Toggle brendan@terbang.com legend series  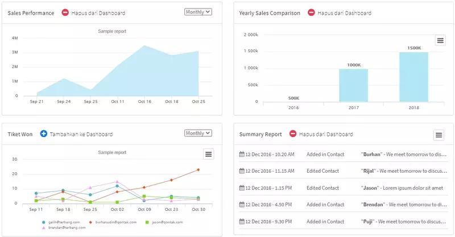click(x=64, y=228)
